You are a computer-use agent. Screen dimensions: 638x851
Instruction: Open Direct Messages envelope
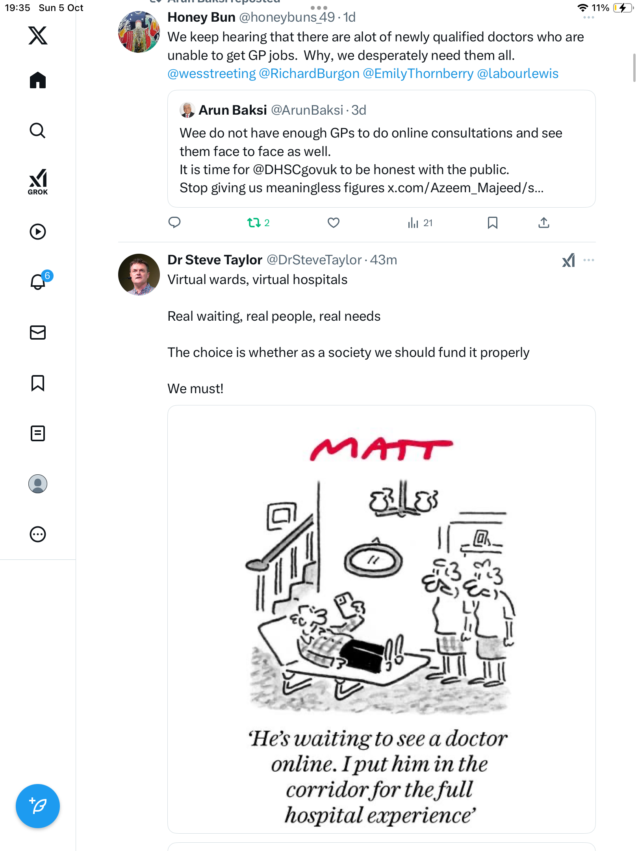pyautogui.click(x=38, y=333)
